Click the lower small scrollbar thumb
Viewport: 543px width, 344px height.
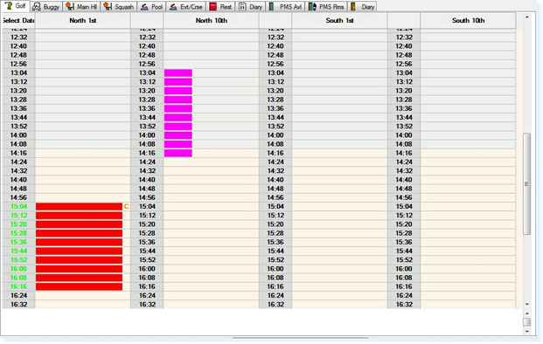click(526, 322)
